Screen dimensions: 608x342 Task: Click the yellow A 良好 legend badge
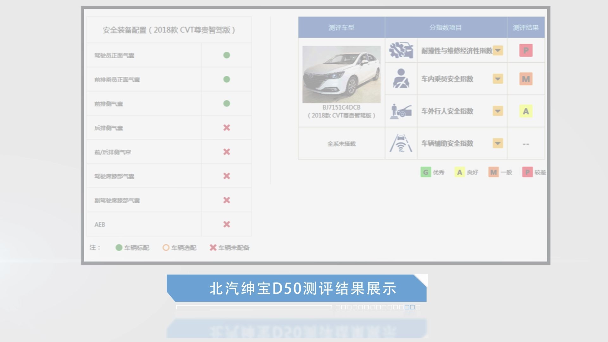(459, 172)
